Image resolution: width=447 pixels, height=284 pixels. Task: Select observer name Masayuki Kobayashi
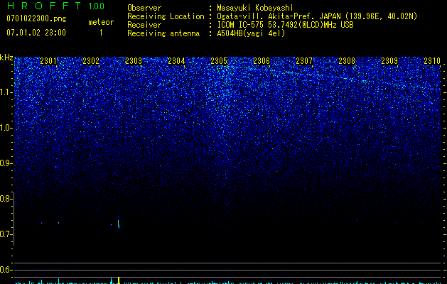(x=255, y=8)
